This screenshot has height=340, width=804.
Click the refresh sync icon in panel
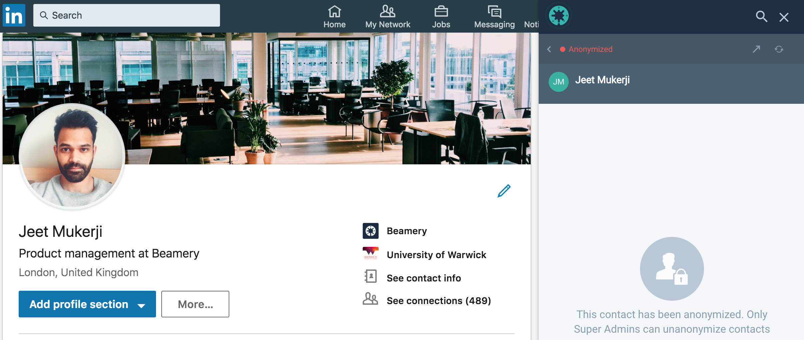(779, 49)
